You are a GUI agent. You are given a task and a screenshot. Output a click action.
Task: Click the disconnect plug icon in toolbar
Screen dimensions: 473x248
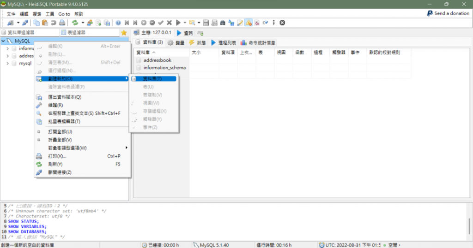point(25,23)
